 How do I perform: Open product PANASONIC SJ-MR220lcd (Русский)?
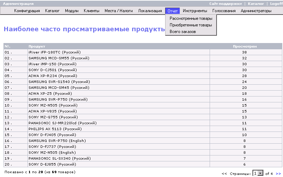pos(63,123)
